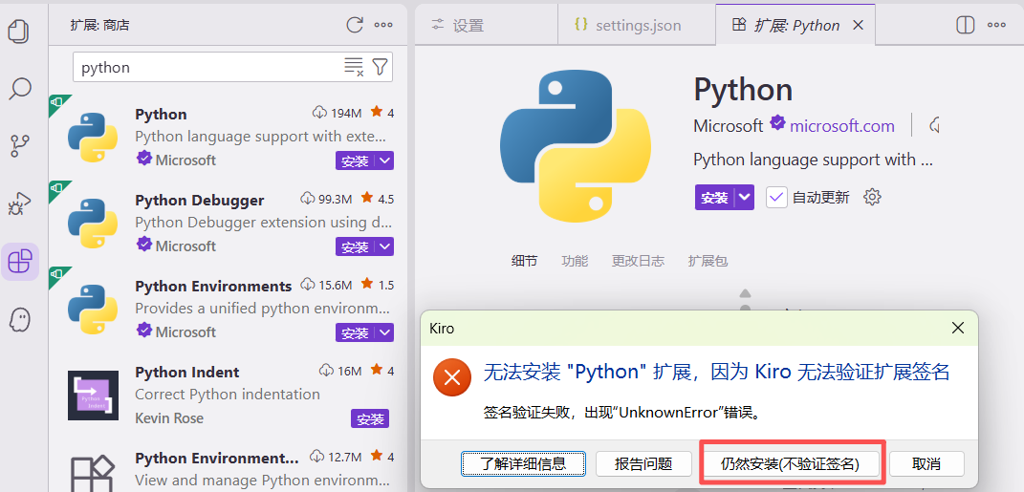
Task: Install the Python Debugger extension
Action: coord(356,247)
